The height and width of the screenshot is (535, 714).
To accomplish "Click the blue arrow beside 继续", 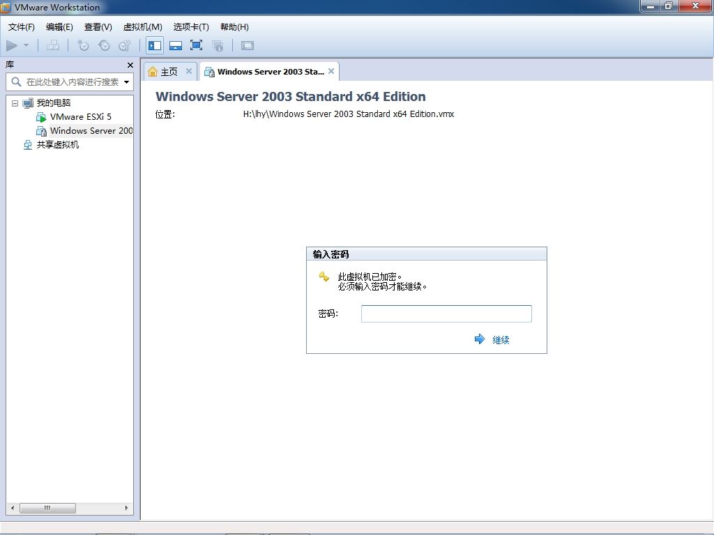I will tap(480, 339).
